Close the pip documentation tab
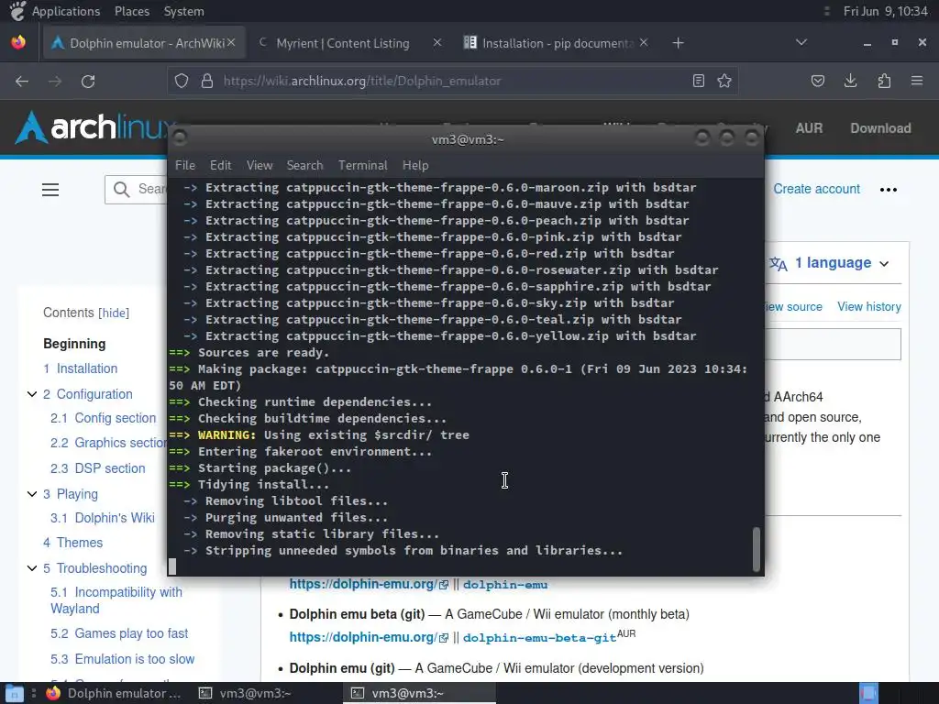This screenshot has width=939, height=704. [644, 42]
